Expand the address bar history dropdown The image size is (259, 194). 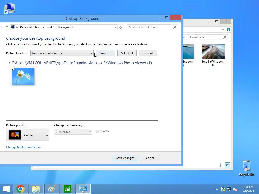[x=115, y=27]
